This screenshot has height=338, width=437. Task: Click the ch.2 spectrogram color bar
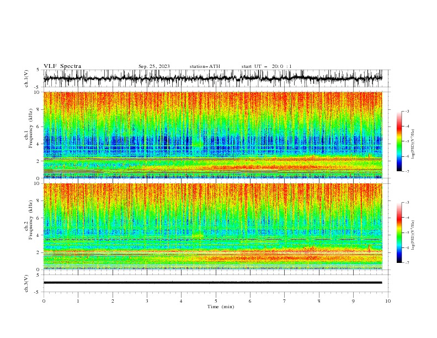point(399,233)
